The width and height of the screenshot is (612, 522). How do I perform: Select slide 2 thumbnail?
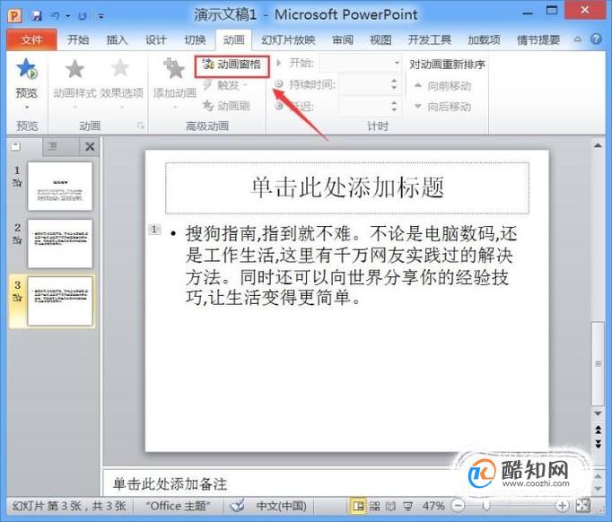coord(60,243)
